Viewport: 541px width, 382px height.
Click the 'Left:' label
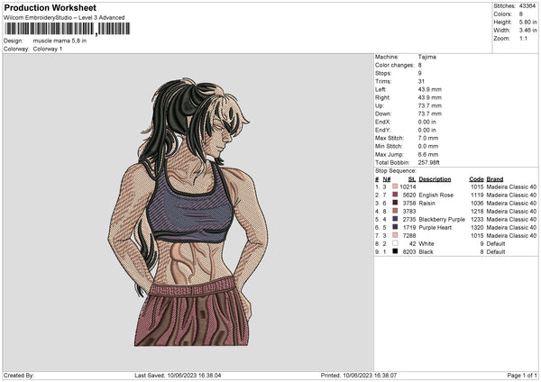click(381, 89)
